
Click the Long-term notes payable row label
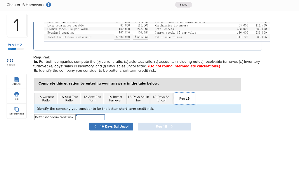65,25
